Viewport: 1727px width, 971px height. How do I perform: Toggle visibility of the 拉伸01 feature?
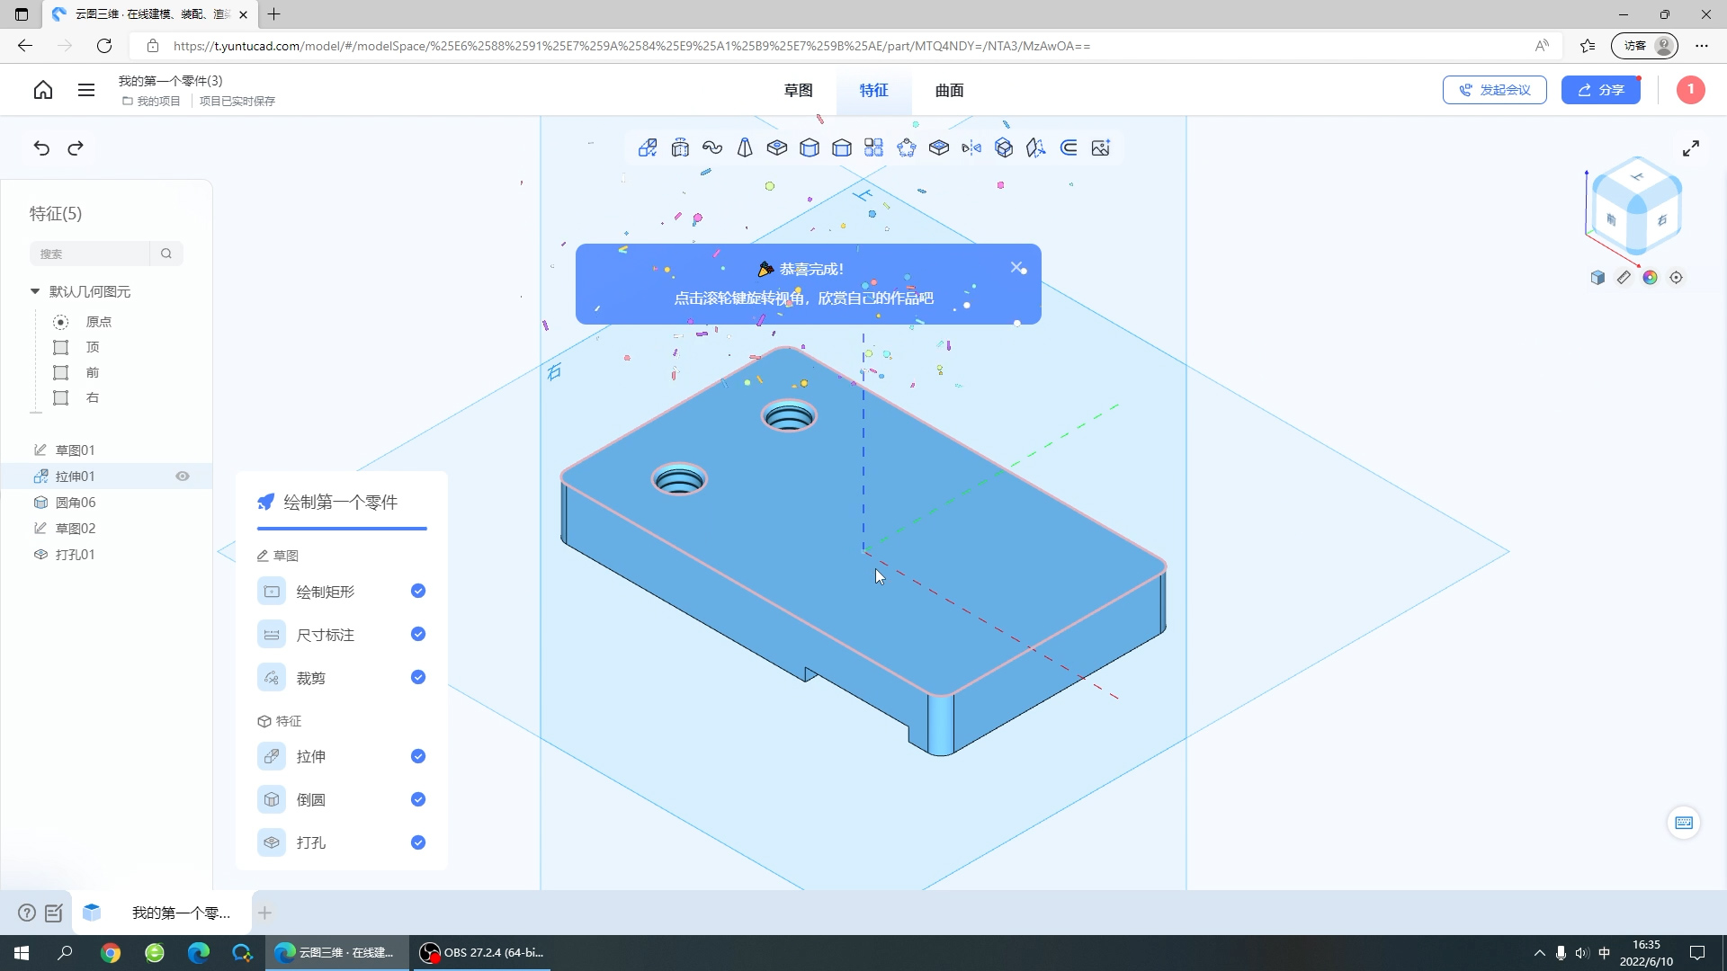(x=183, y=476)
